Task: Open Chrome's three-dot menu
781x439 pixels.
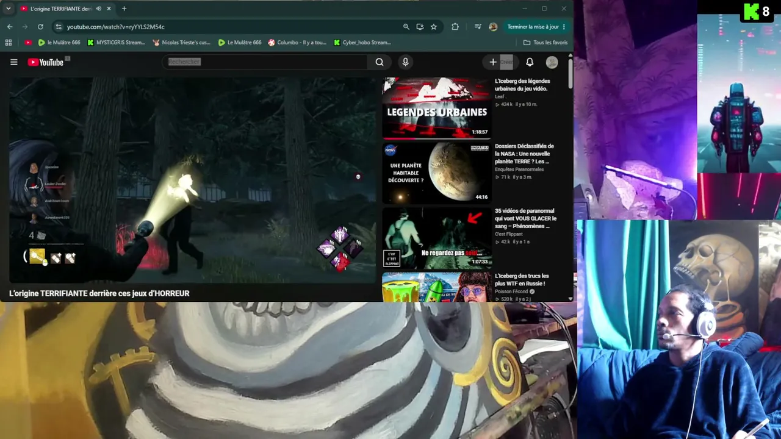Action: point(564,27)
